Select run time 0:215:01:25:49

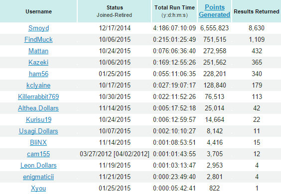(x=174, y=40)
